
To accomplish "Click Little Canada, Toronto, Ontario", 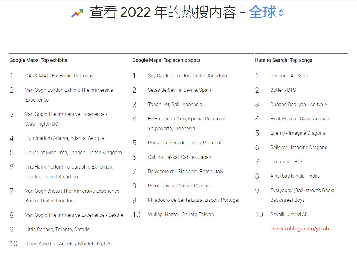I will 57,229.
